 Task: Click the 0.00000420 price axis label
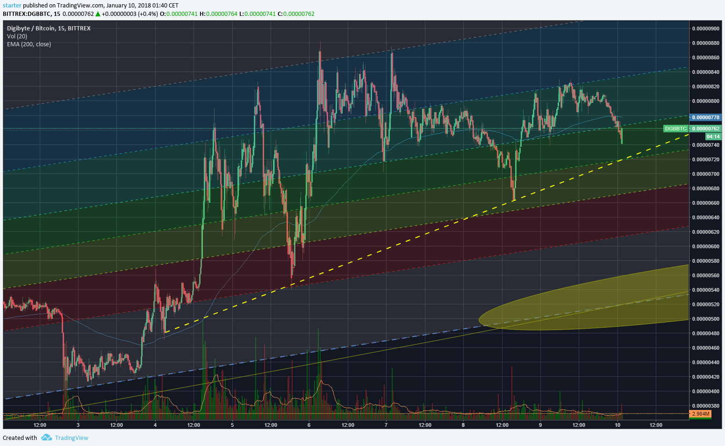(x=706, y=377)
